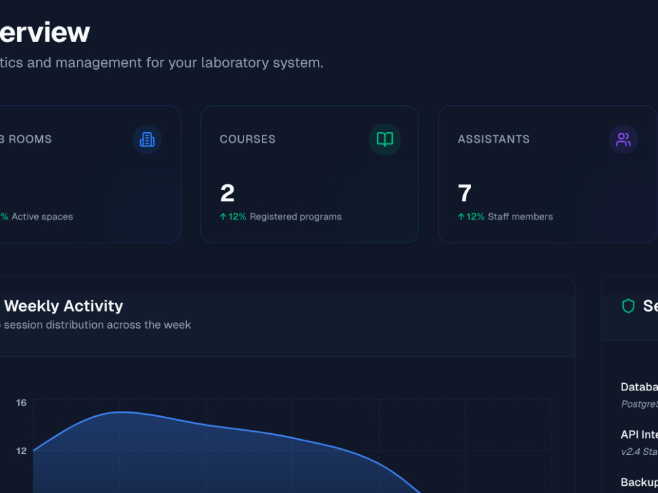Click the Lab Rooms building icon
This screenshot has width=658, height=493.
click(x=147, y=139)
